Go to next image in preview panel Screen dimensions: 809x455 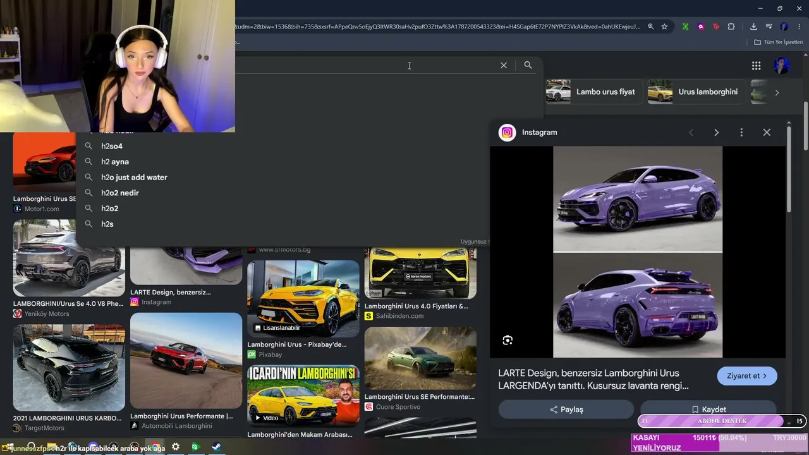coord(716,132)
